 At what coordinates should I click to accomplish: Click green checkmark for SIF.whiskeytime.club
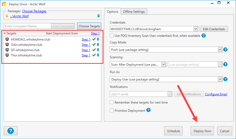click(94, 50)
